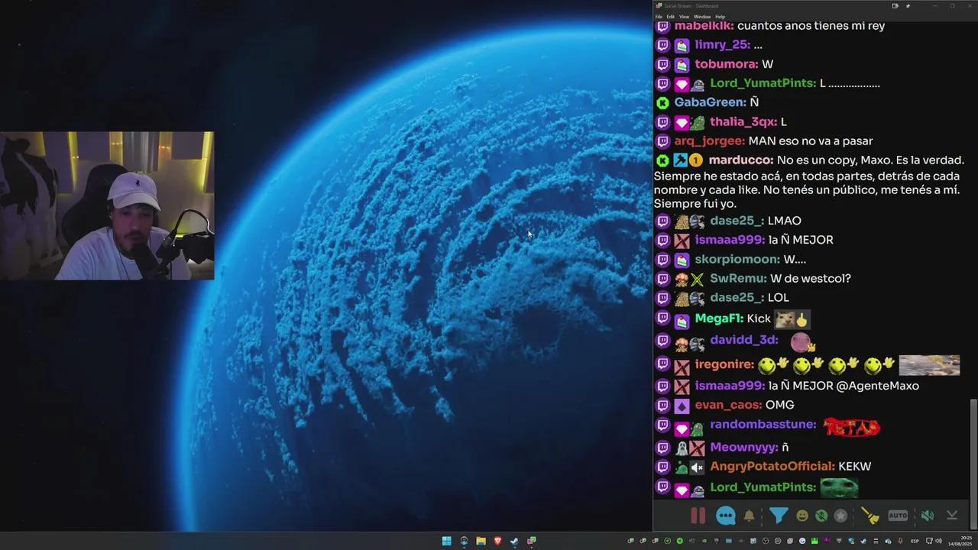Click the smiley face emoji icon

[802, 516]
